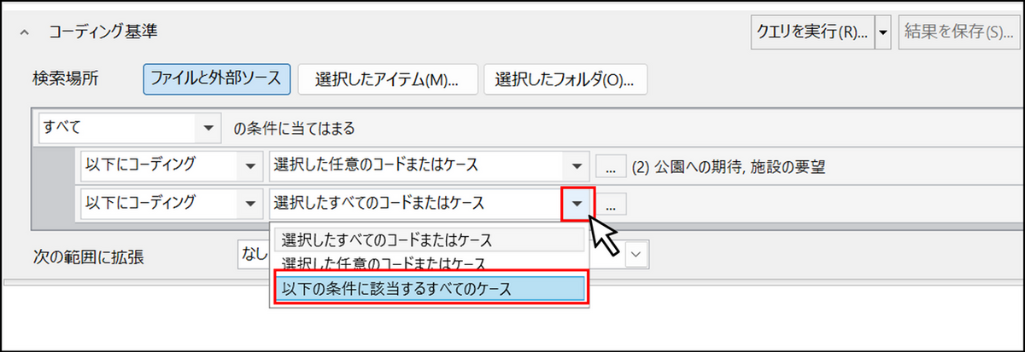Screen dimensions: 1025x352
Task: Open the 次の範囲に拡張 なし dropdown
Action: [253, 254]
